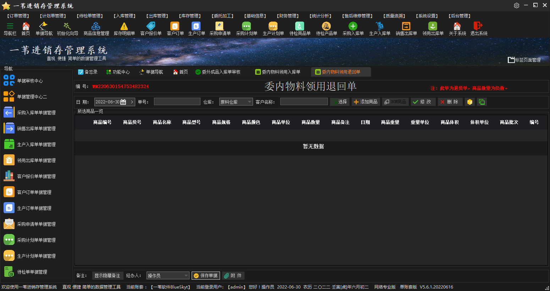Open 标签页面管理
Viewport: 550px width, 291px height.
524,60
